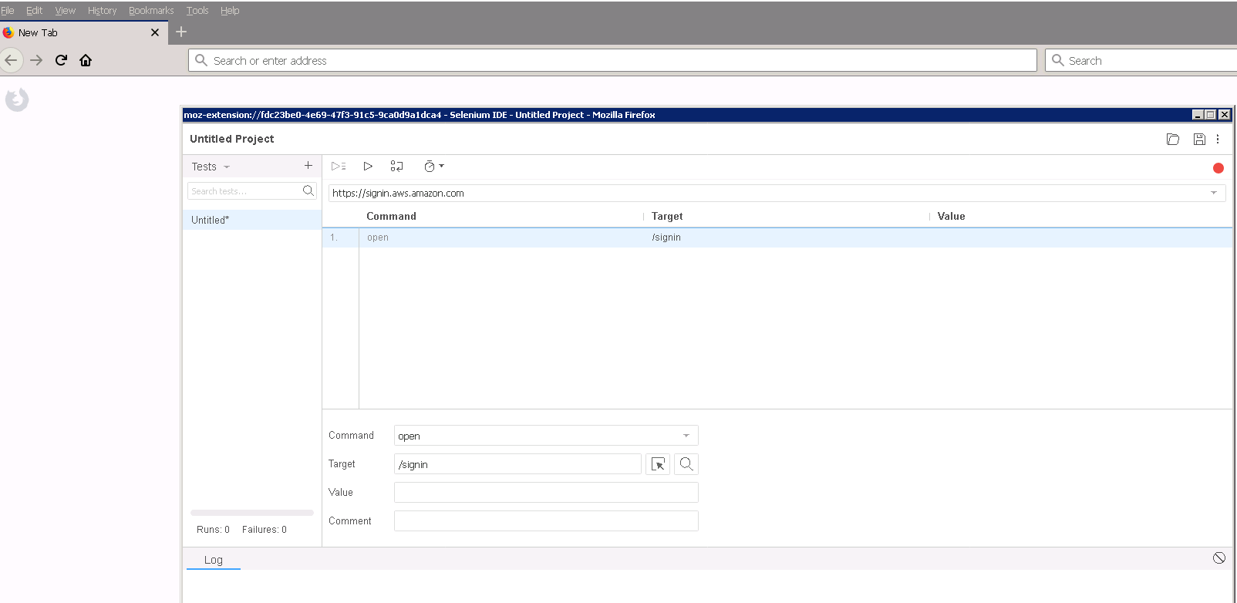Click the Runs: 0 counter
This screenshot has height=603, width=1237.
tap(213, 530)
